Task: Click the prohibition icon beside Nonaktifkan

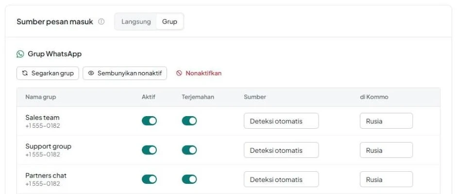Action: coord(179,73)
